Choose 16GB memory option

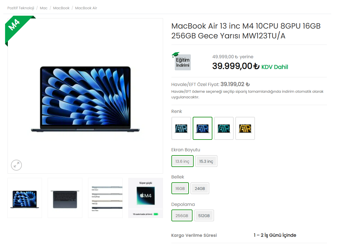click(x=180, y=188)
